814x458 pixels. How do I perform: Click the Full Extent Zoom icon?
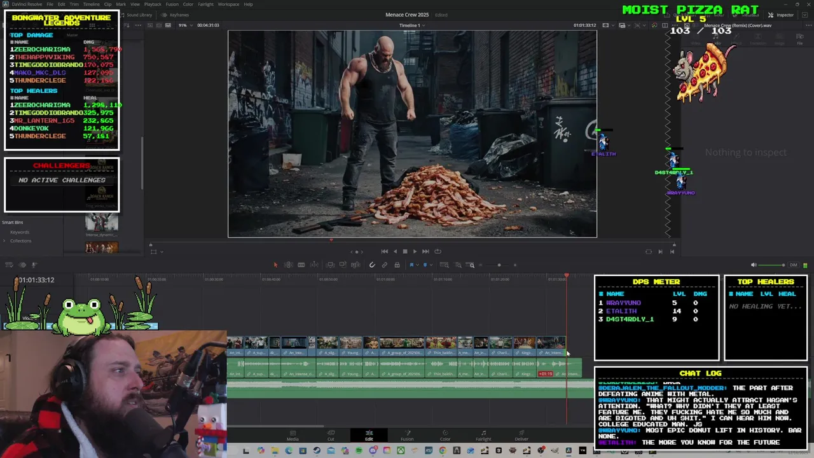pos(445,265)
